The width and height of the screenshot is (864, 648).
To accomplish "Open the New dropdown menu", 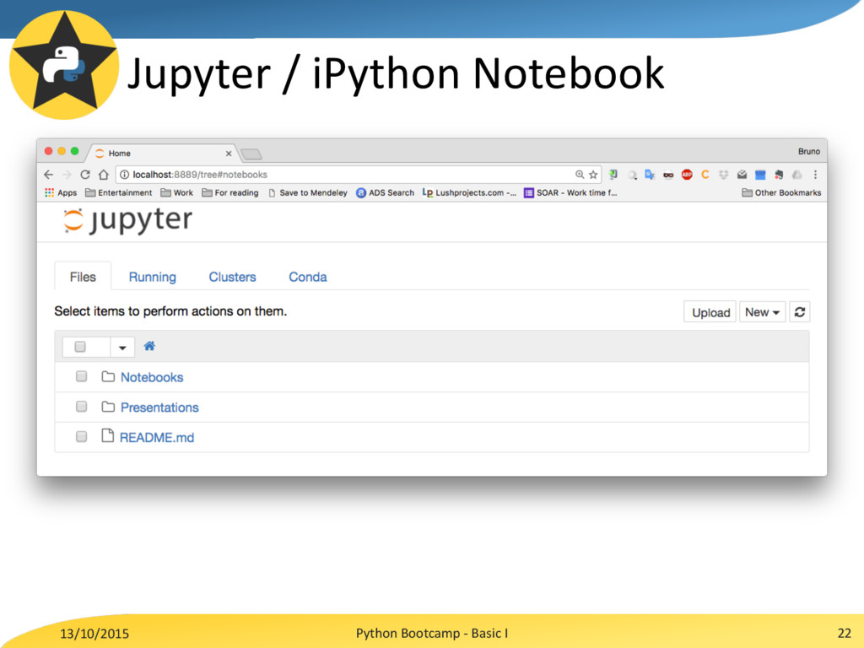I will pyautogui.click(x=762, y=312).
